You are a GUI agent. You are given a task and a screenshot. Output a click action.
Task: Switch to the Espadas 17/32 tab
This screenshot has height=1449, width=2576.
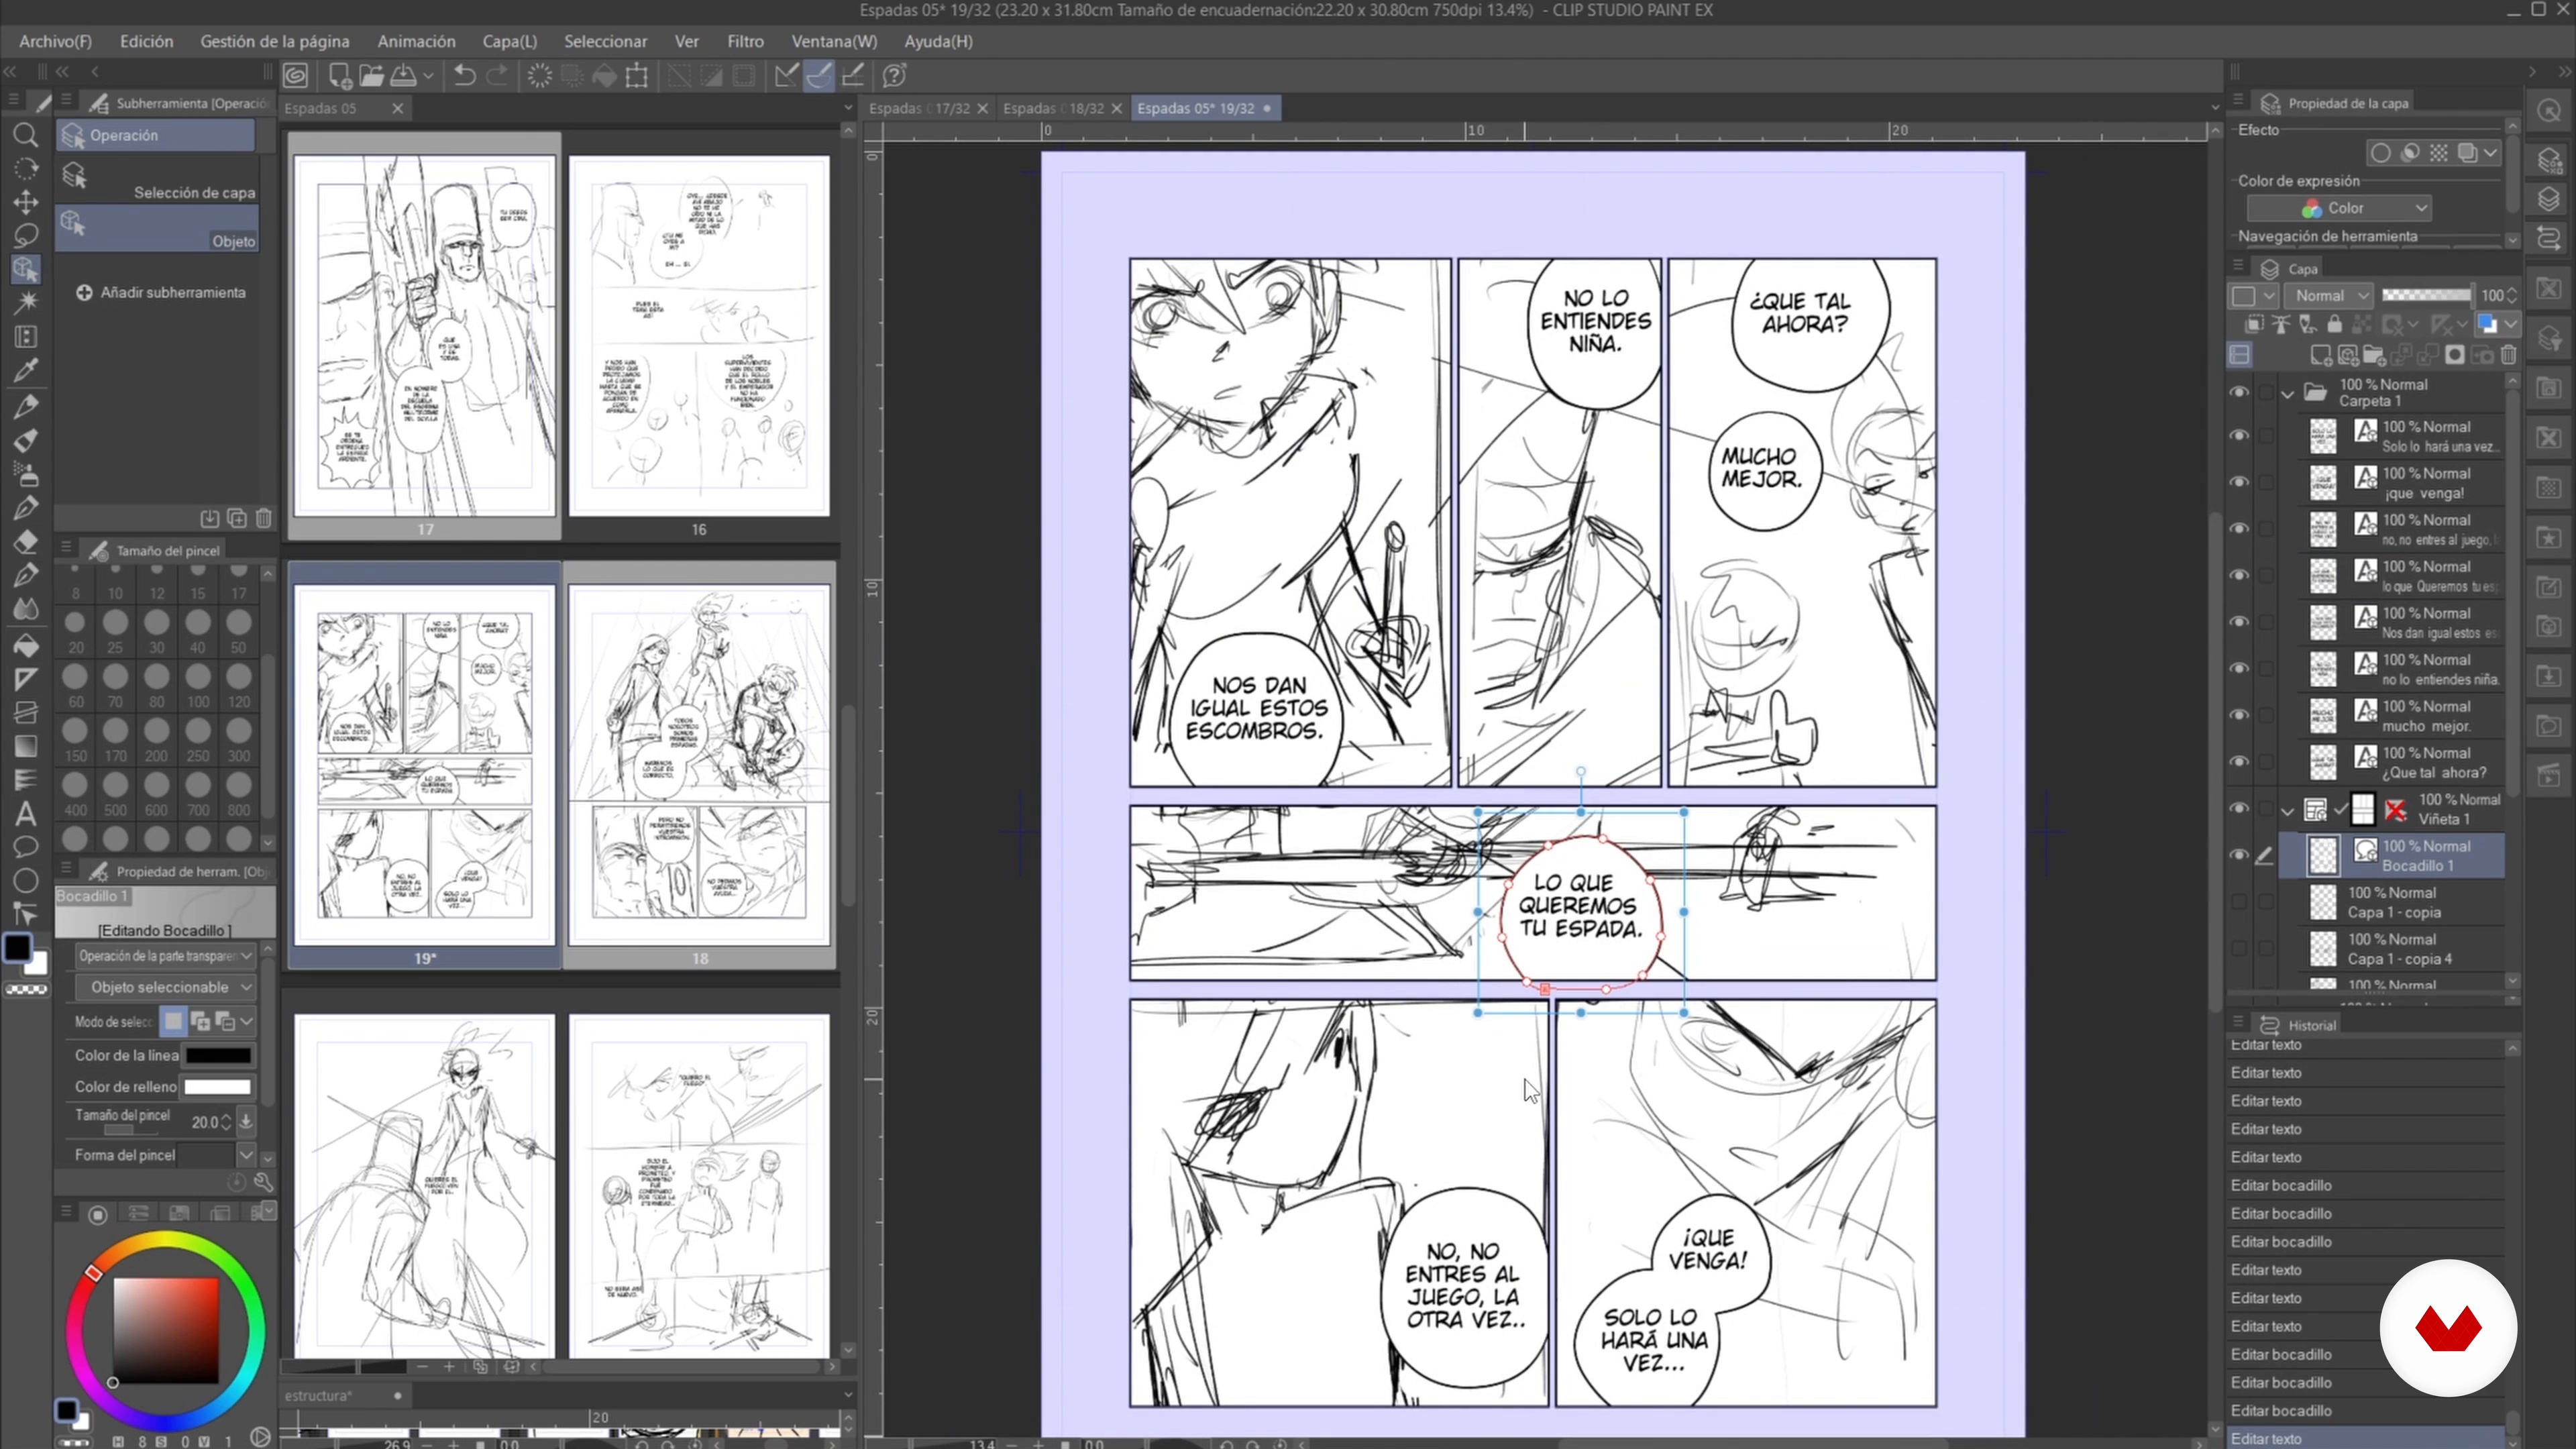918,108
